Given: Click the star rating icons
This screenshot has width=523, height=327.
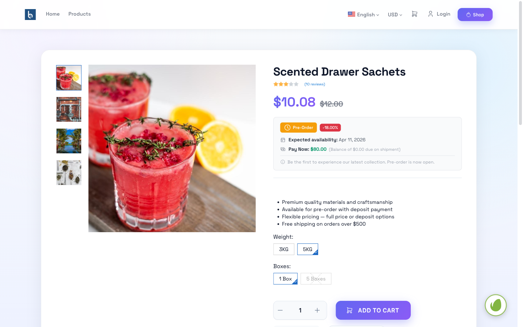Looking at the screenshot, I should coord(286,84).
